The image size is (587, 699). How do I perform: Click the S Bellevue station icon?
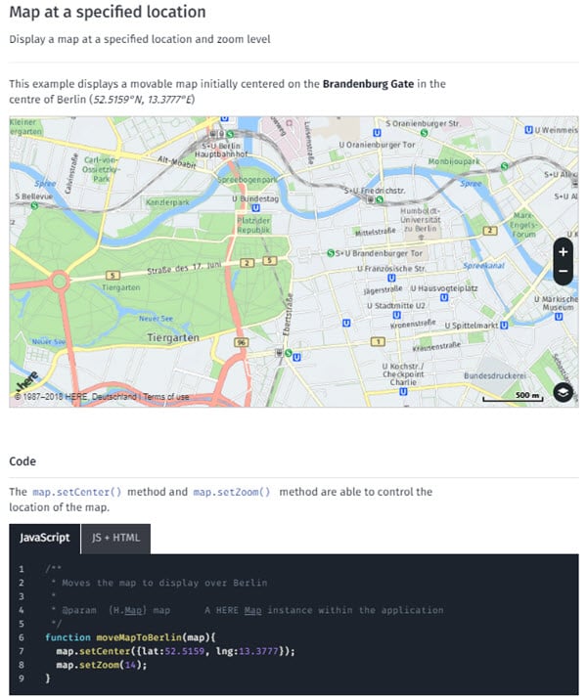tap(33, 206)
